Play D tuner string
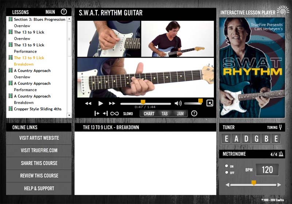 coord(246,139)
